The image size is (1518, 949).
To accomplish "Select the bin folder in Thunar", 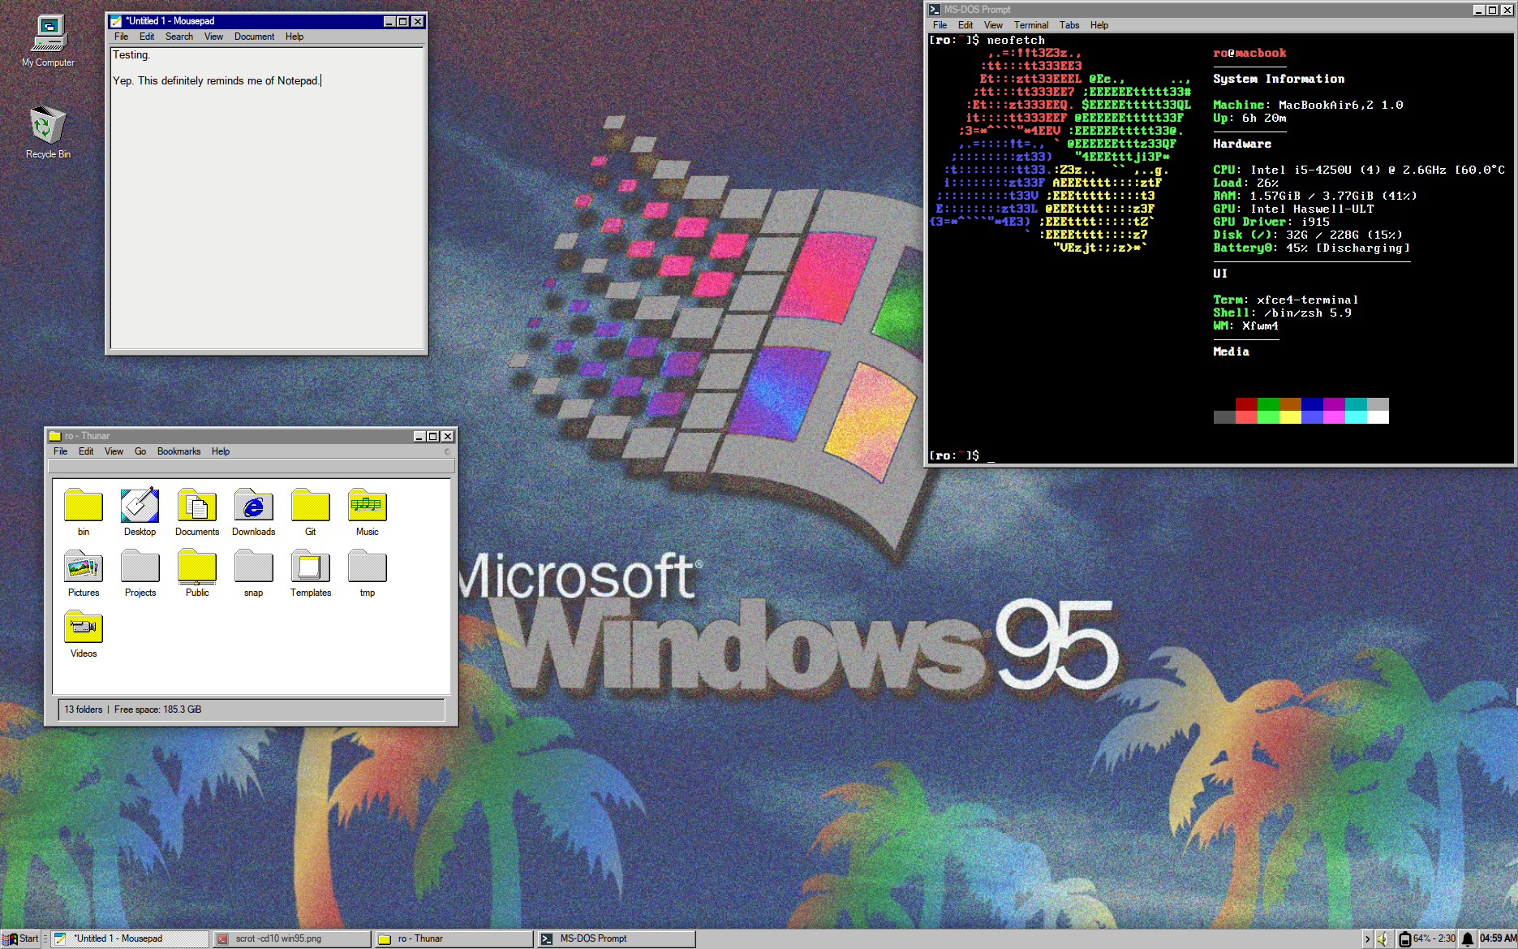I will (84, 512).
